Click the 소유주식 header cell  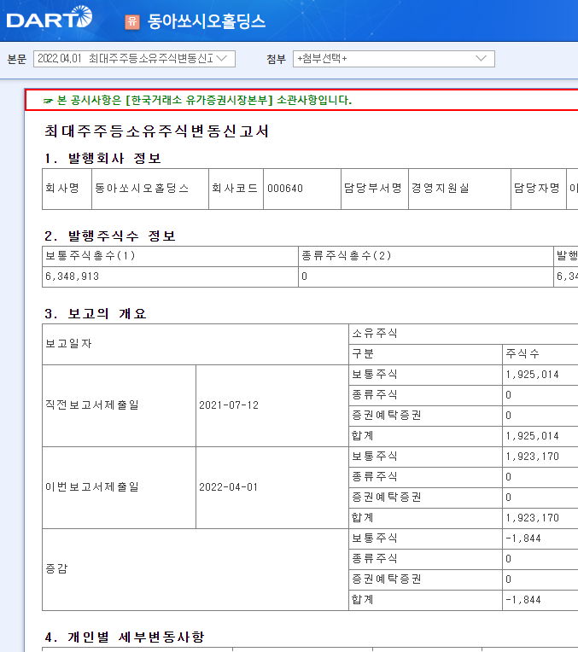[x=463, y=334]
